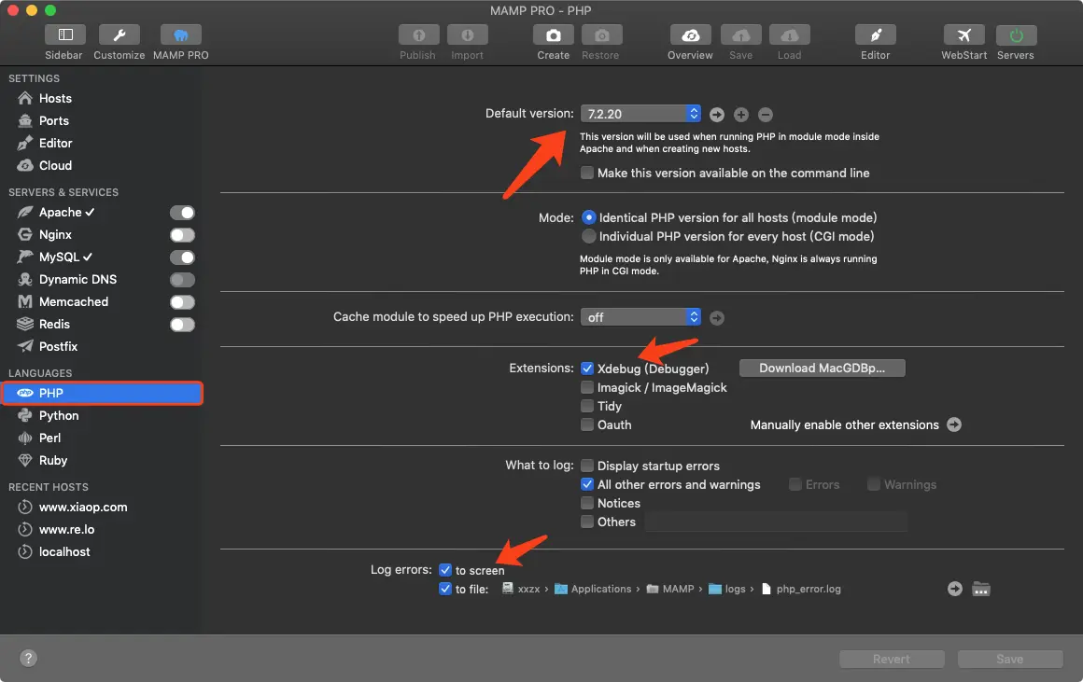
Task: Uncheck log errors to file
Action: click(x=445, y=589)
